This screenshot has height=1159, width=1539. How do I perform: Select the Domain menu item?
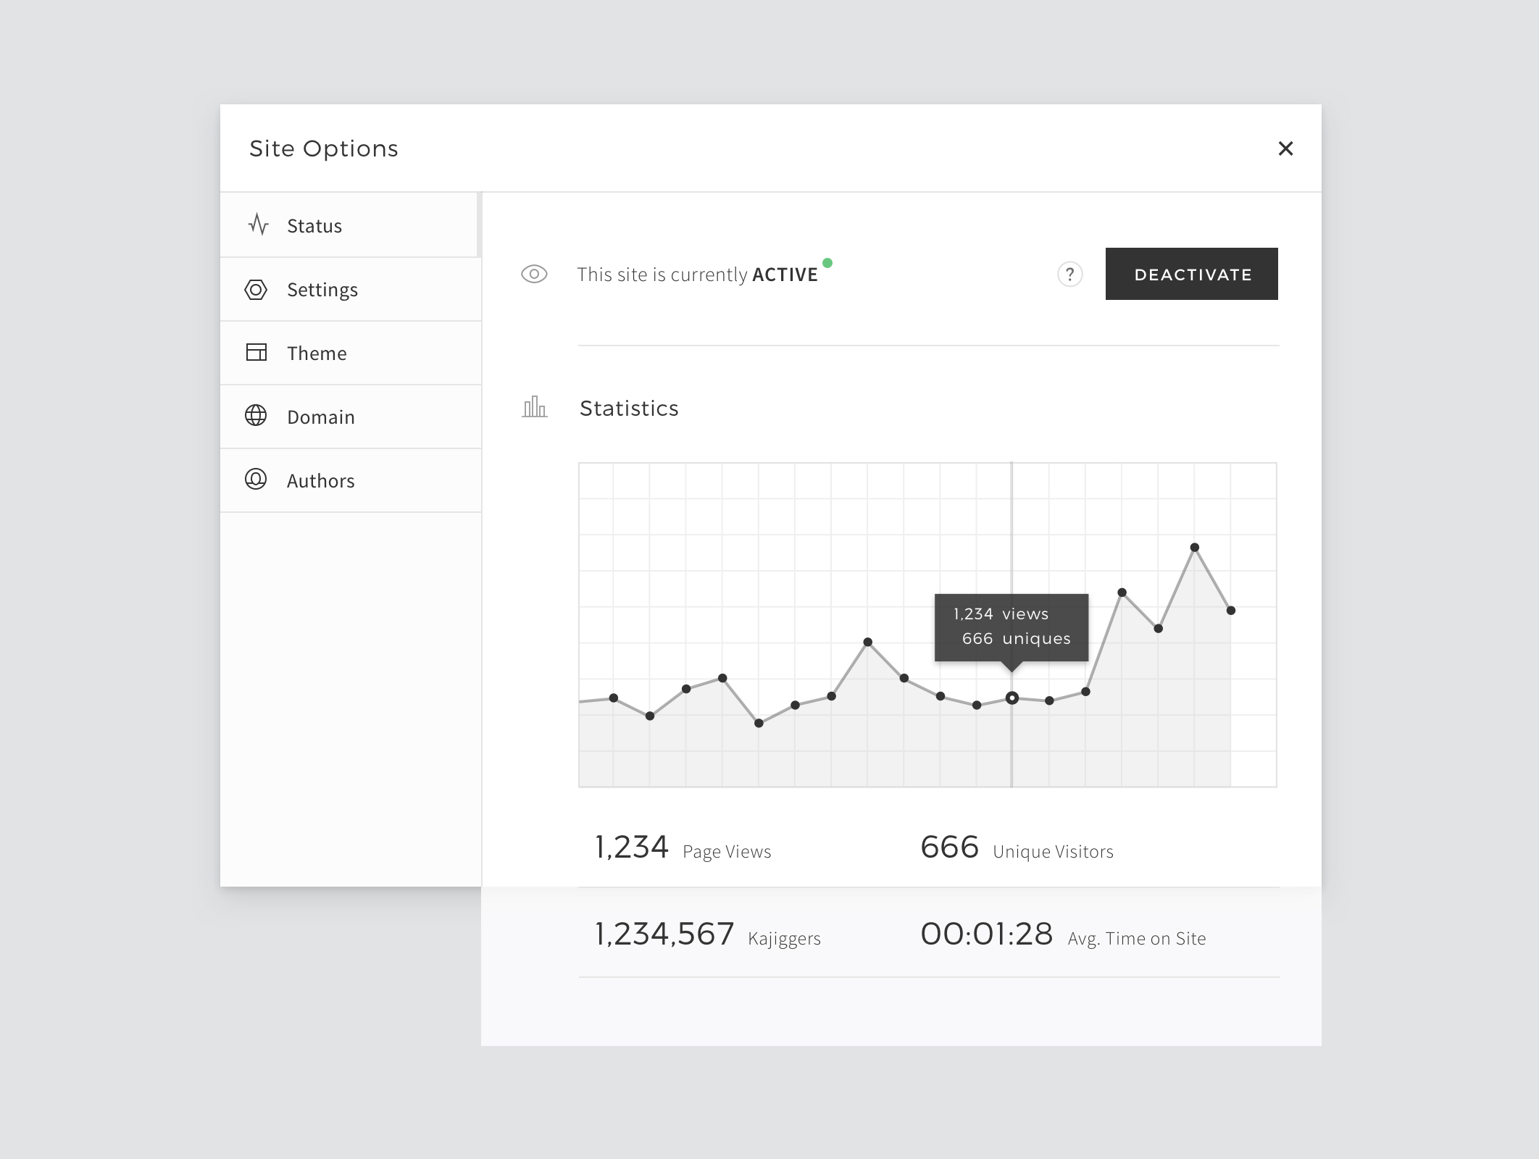[x=320, y=417]
